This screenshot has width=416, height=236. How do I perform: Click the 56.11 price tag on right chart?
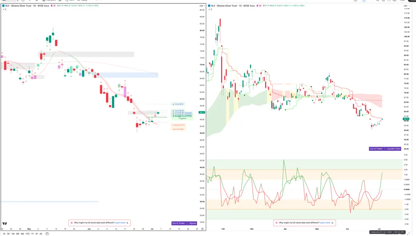406,119
